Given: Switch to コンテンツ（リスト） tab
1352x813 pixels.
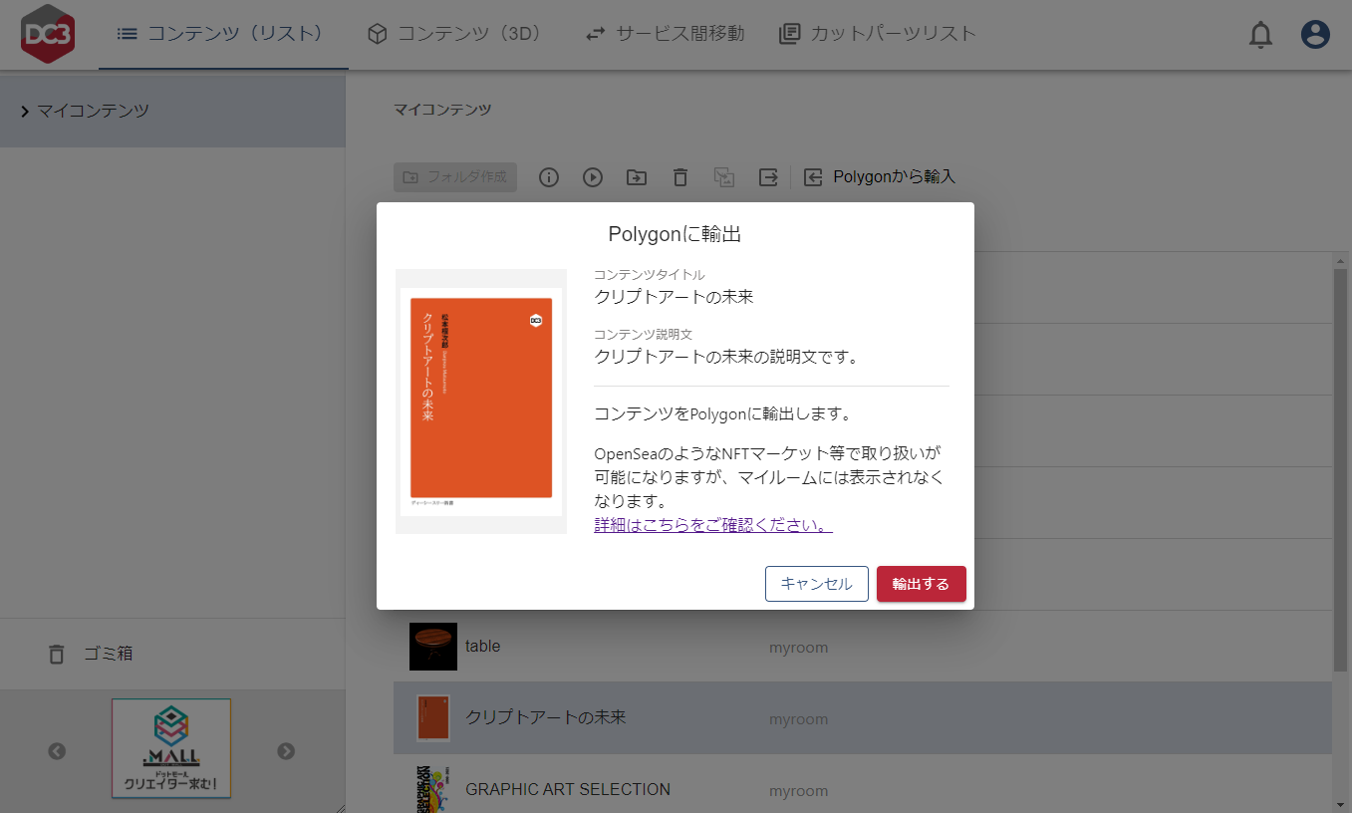Looking at the screenshot, I should [223, 35].
